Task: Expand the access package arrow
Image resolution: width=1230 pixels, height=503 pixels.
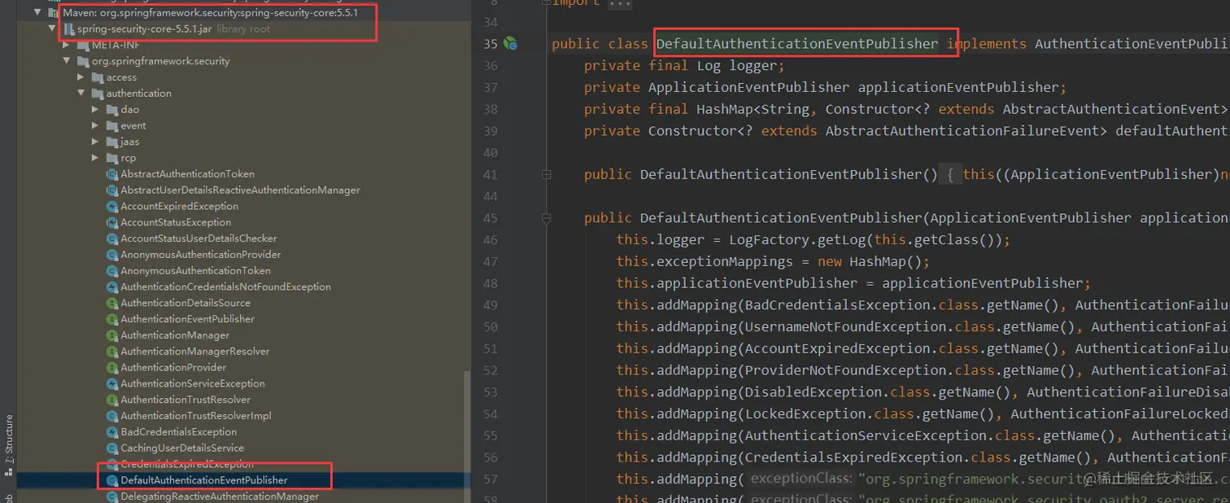Action: pos(81,77)
